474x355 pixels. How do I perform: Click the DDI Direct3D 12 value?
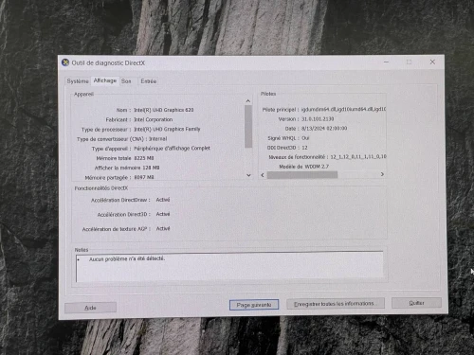coord(304,148)
